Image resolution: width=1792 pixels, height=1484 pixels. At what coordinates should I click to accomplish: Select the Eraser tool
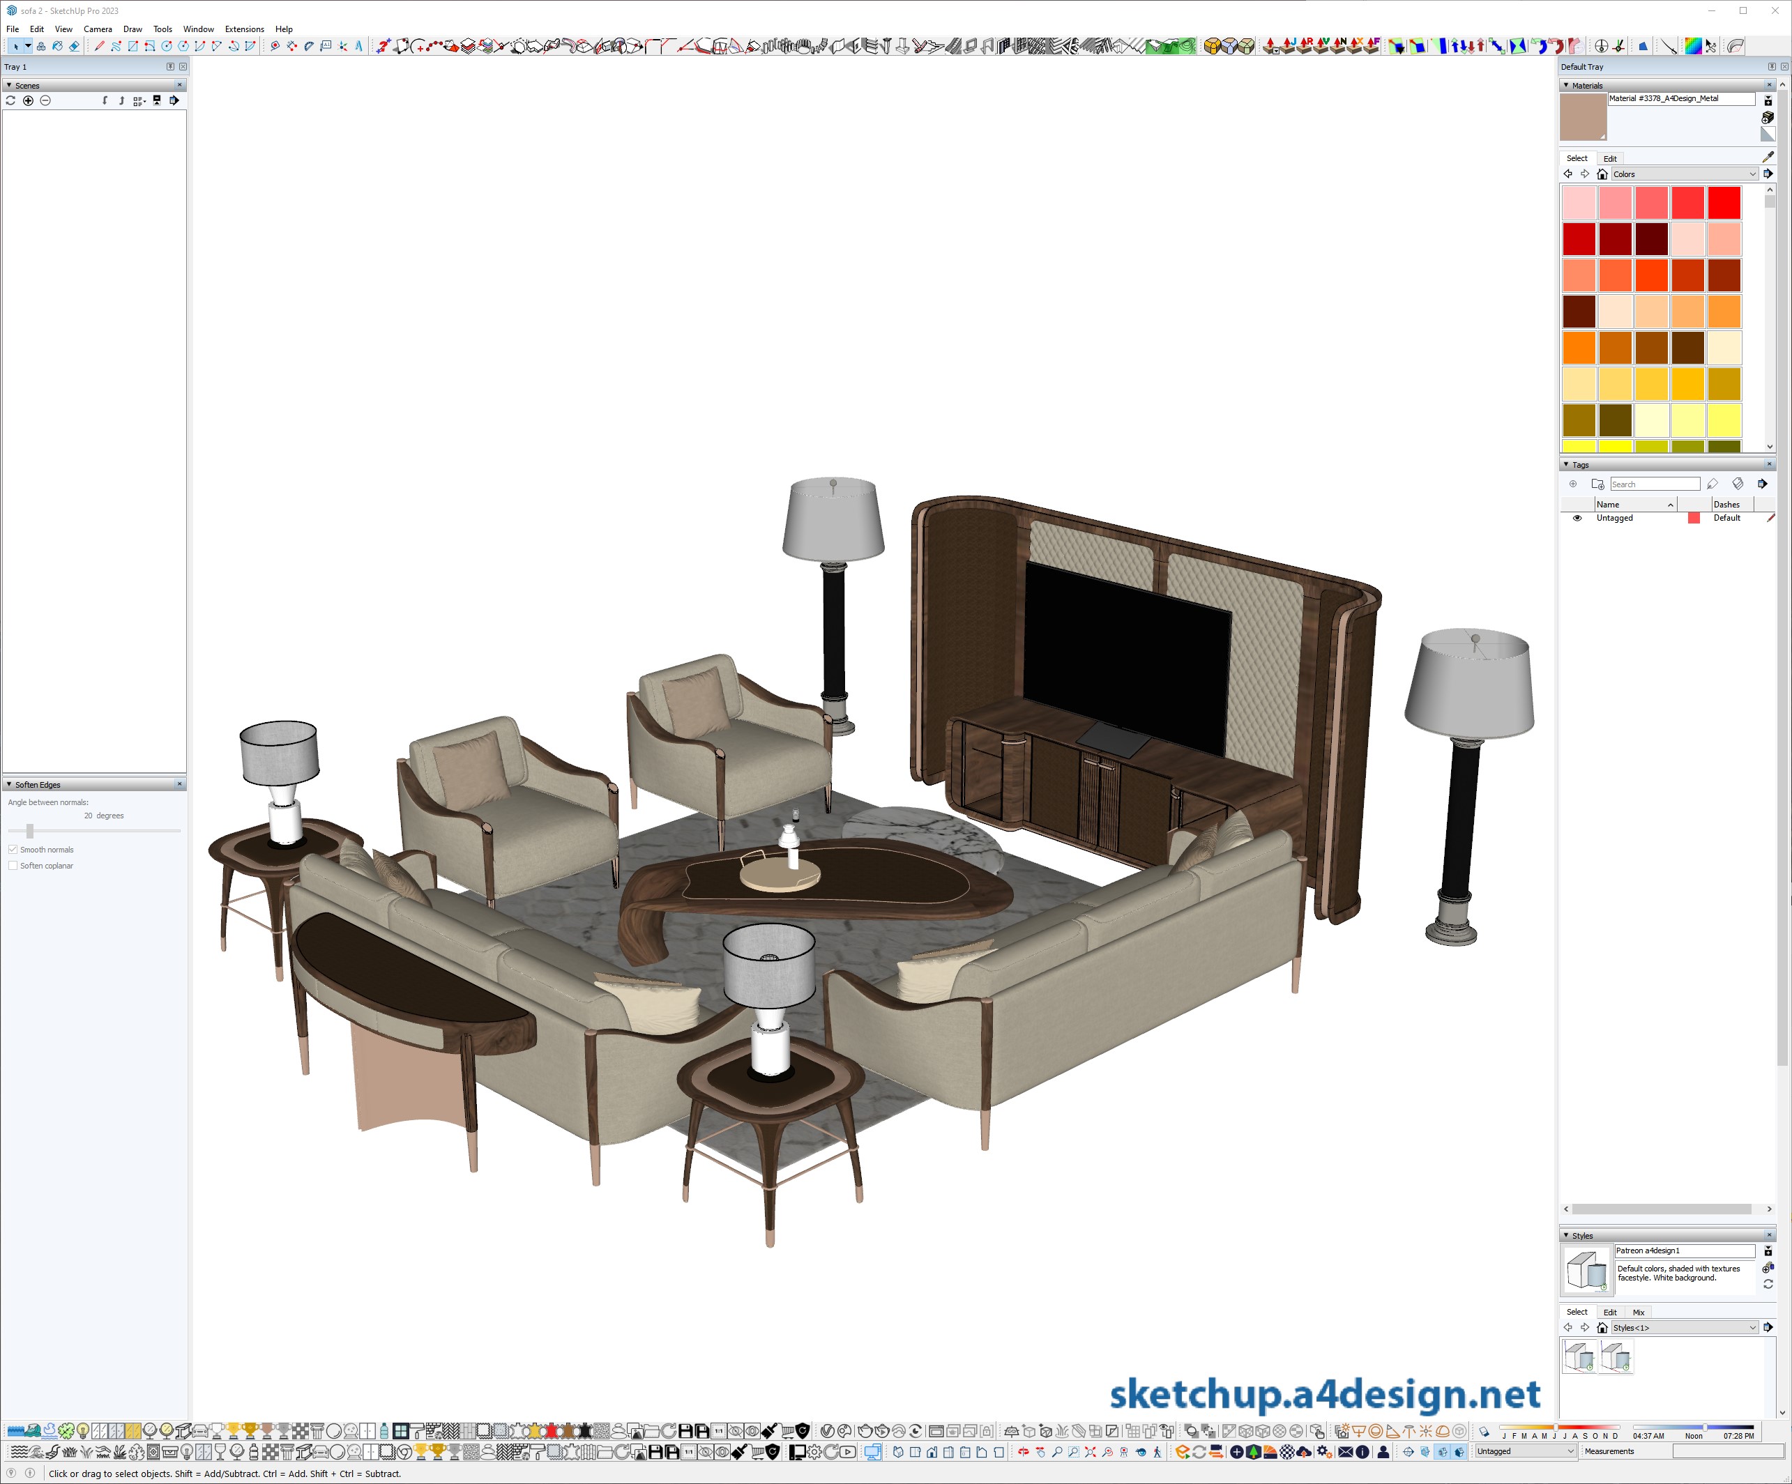74,46
